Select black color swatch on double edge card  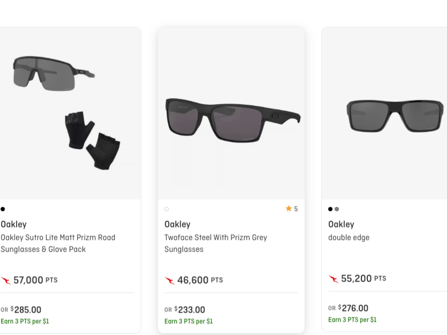click(330, 209)
